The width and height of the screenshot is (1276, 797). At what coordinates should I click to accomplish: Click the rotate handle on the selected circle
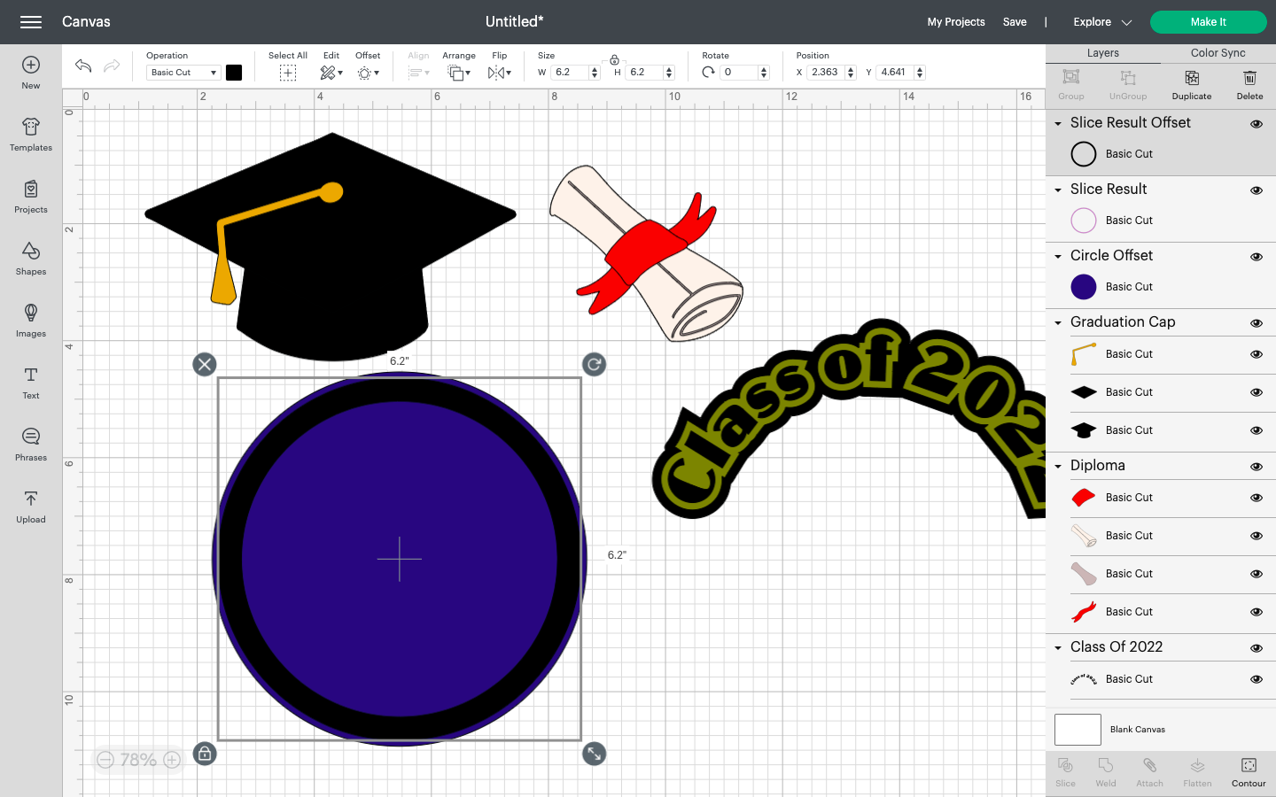pyautogui.click(x=594, y=364)
